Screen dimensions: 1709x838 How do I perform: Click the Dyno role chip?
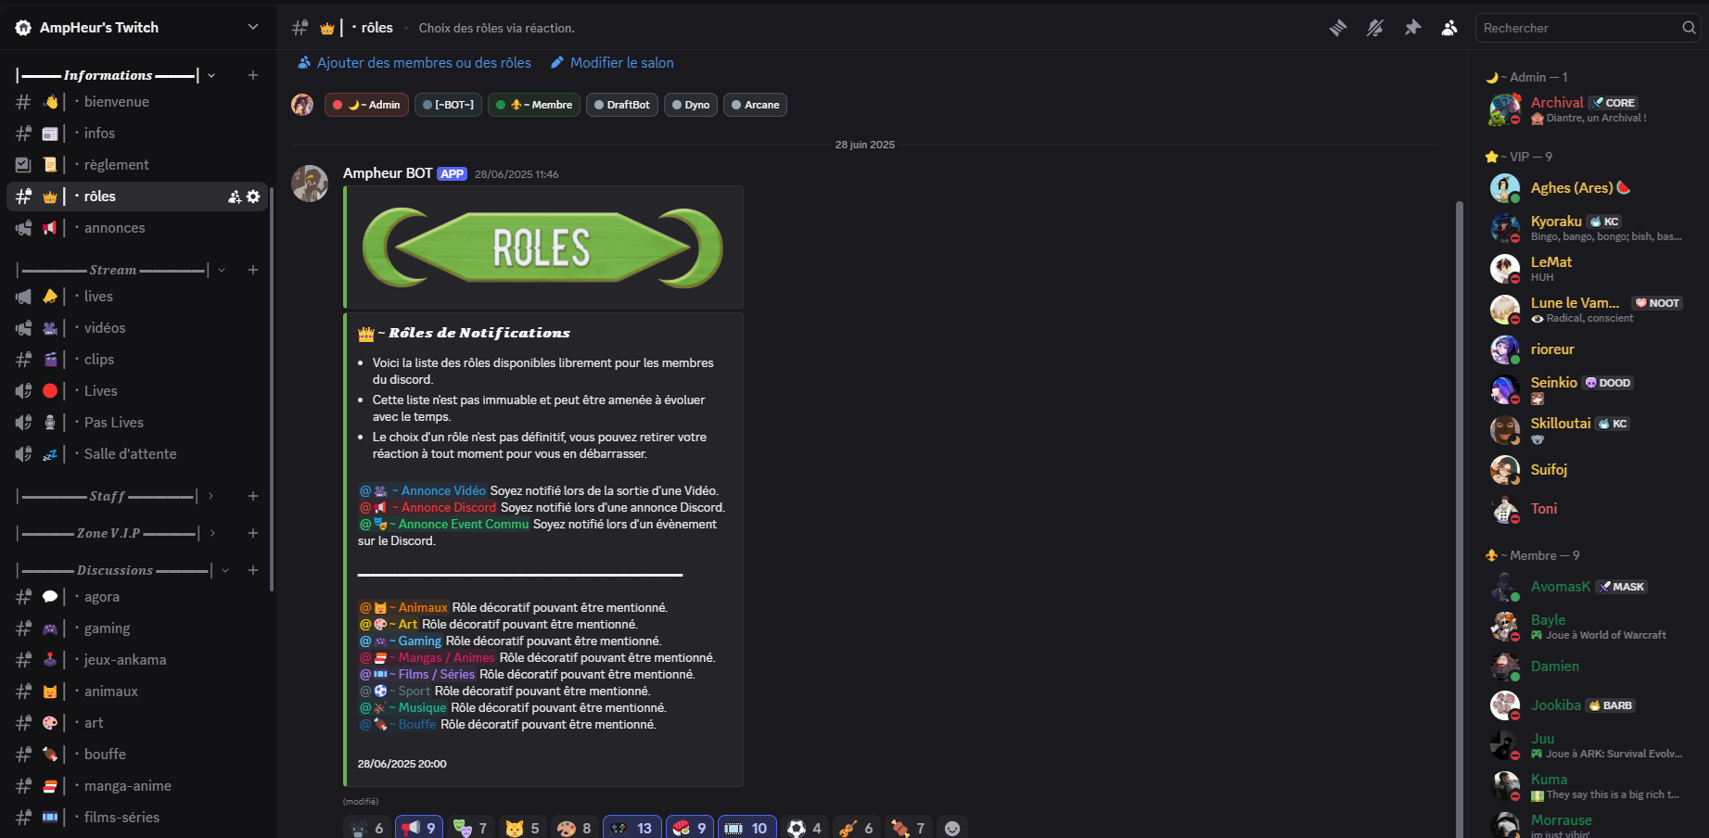tap(691, 105)
